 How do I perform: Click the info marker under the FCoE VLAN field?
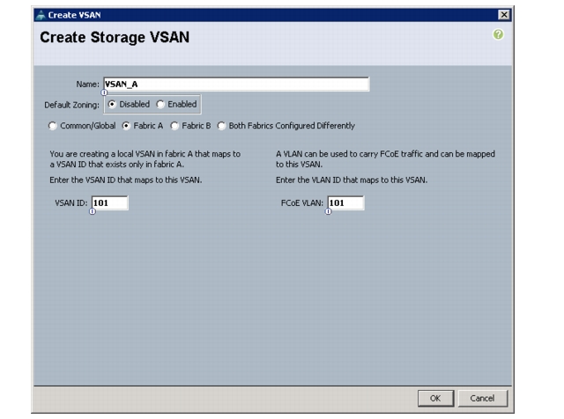pyautogui.click(x=328, y=211)
